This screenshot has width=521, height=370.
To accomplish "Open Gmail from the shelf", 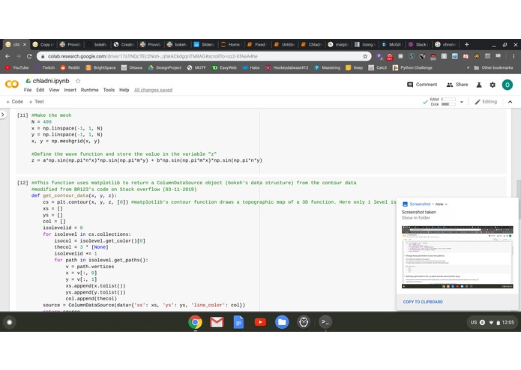I will pos(217,322).
